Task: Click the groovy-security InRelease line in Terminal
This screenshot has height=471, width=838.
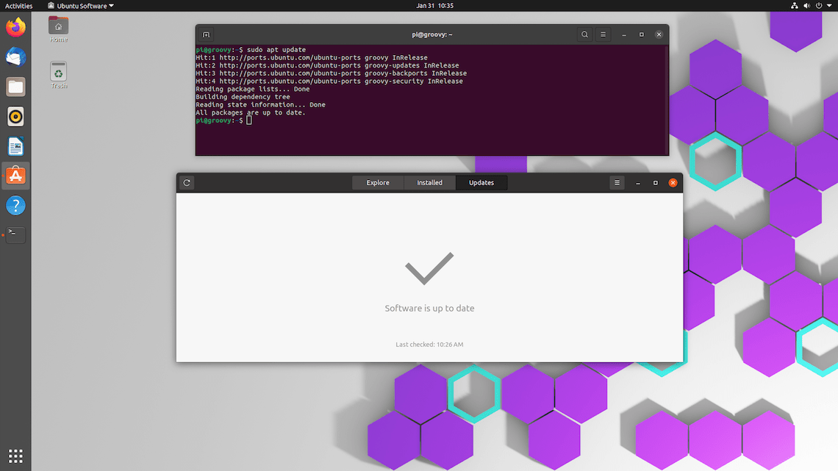Action: coord(329,81)
